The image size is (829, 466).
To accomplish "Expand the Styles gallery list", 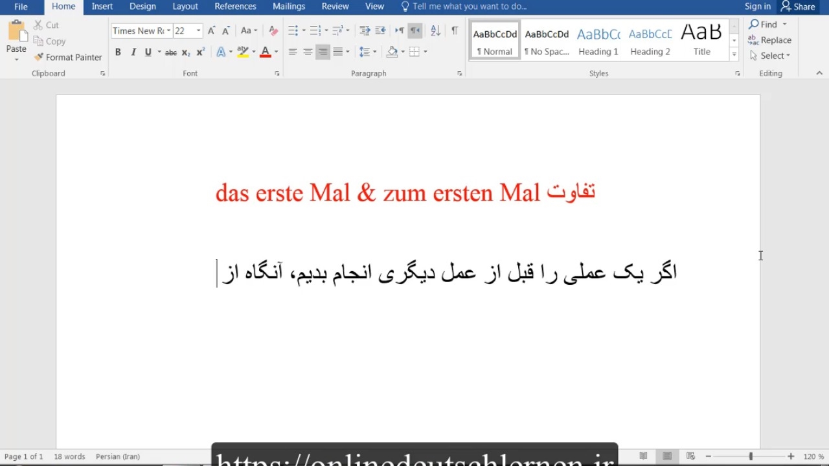I will point(734,55).
